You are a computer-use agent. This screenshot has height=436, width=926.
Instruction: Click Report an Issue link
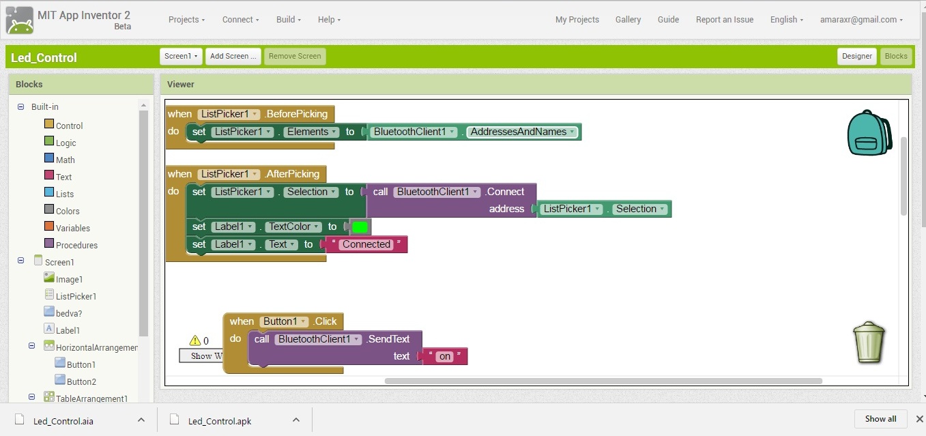point(725,20)
